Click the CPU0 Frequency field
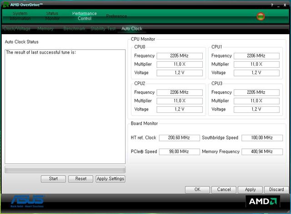The image size is (291, 214). tap(180, 56)
